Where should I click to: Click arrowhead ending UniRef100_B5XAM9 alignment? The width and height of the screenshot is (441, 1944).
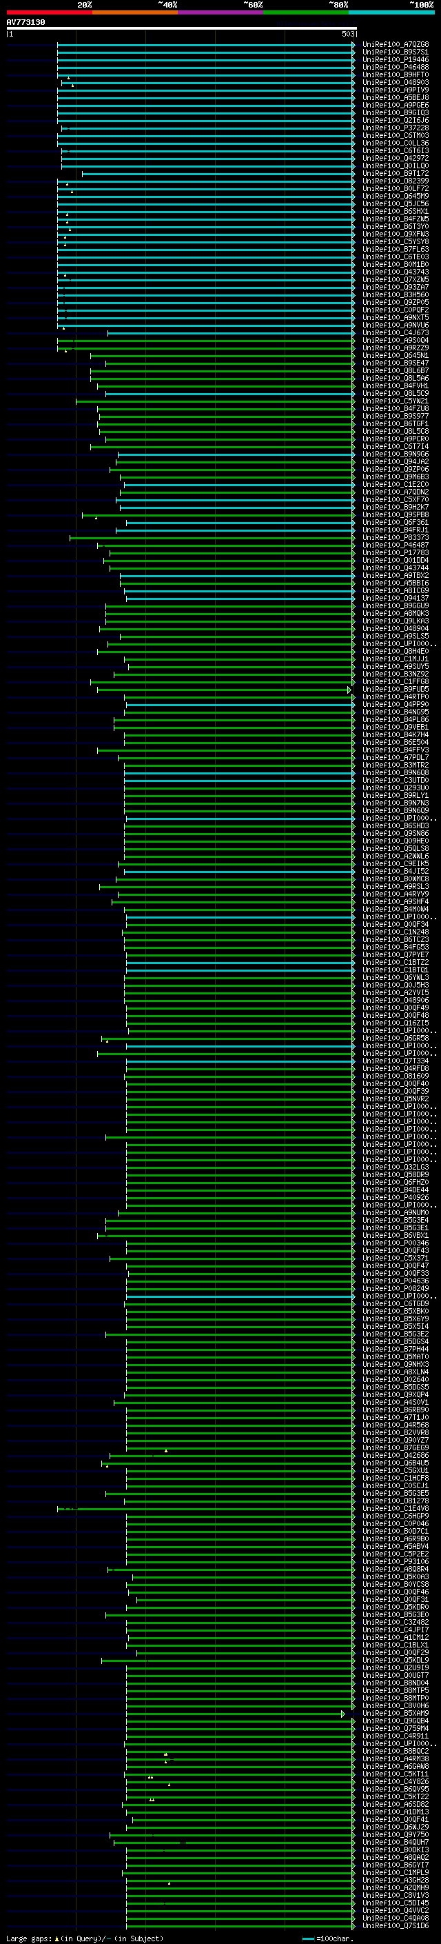pyautogui.click(x=343, y=1714)
